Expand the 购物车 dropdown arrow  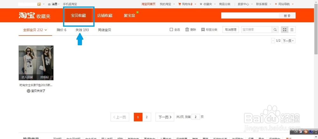(x=195, y=4)
